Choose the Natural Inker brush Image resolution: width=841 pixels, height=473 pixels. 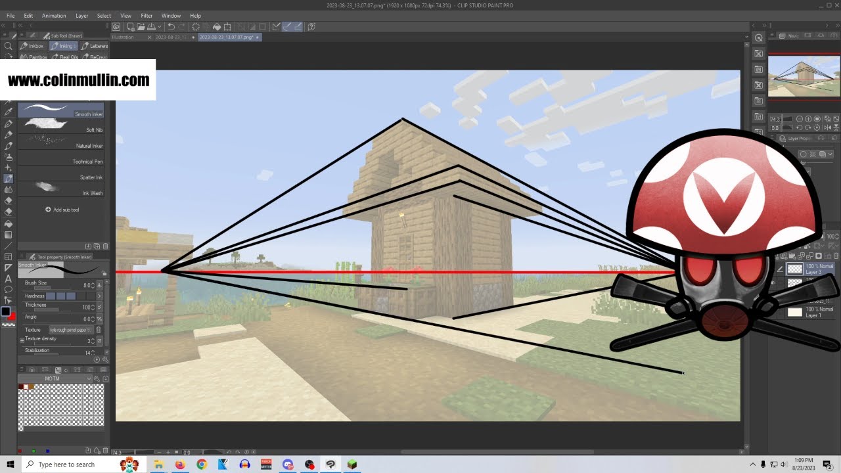click(60, 141)
